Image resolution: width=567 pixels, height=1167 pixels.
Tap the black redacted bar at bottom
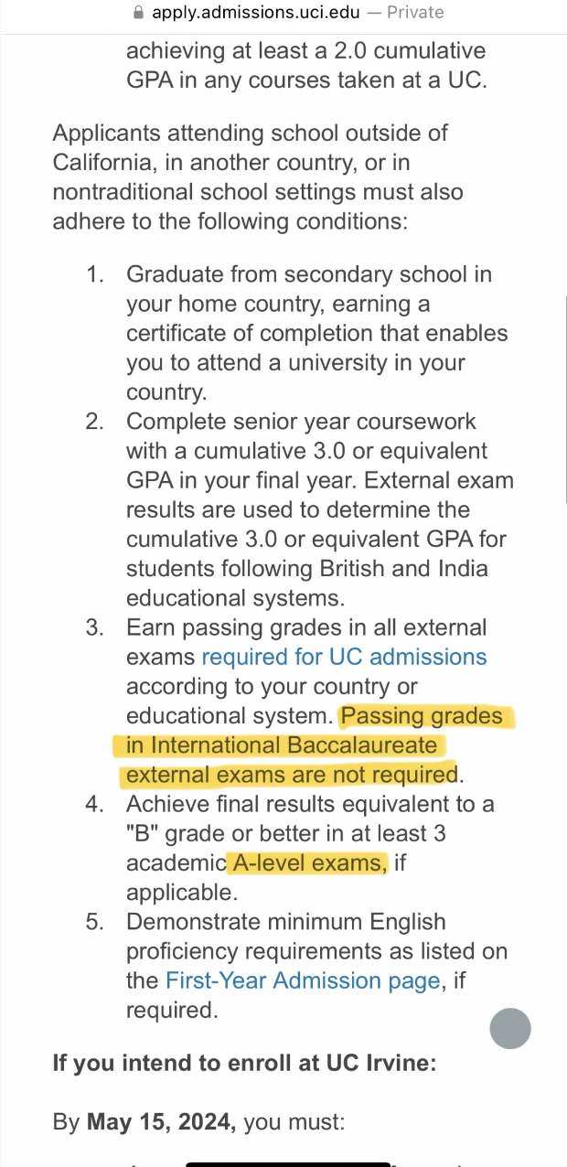(288, 1162)
